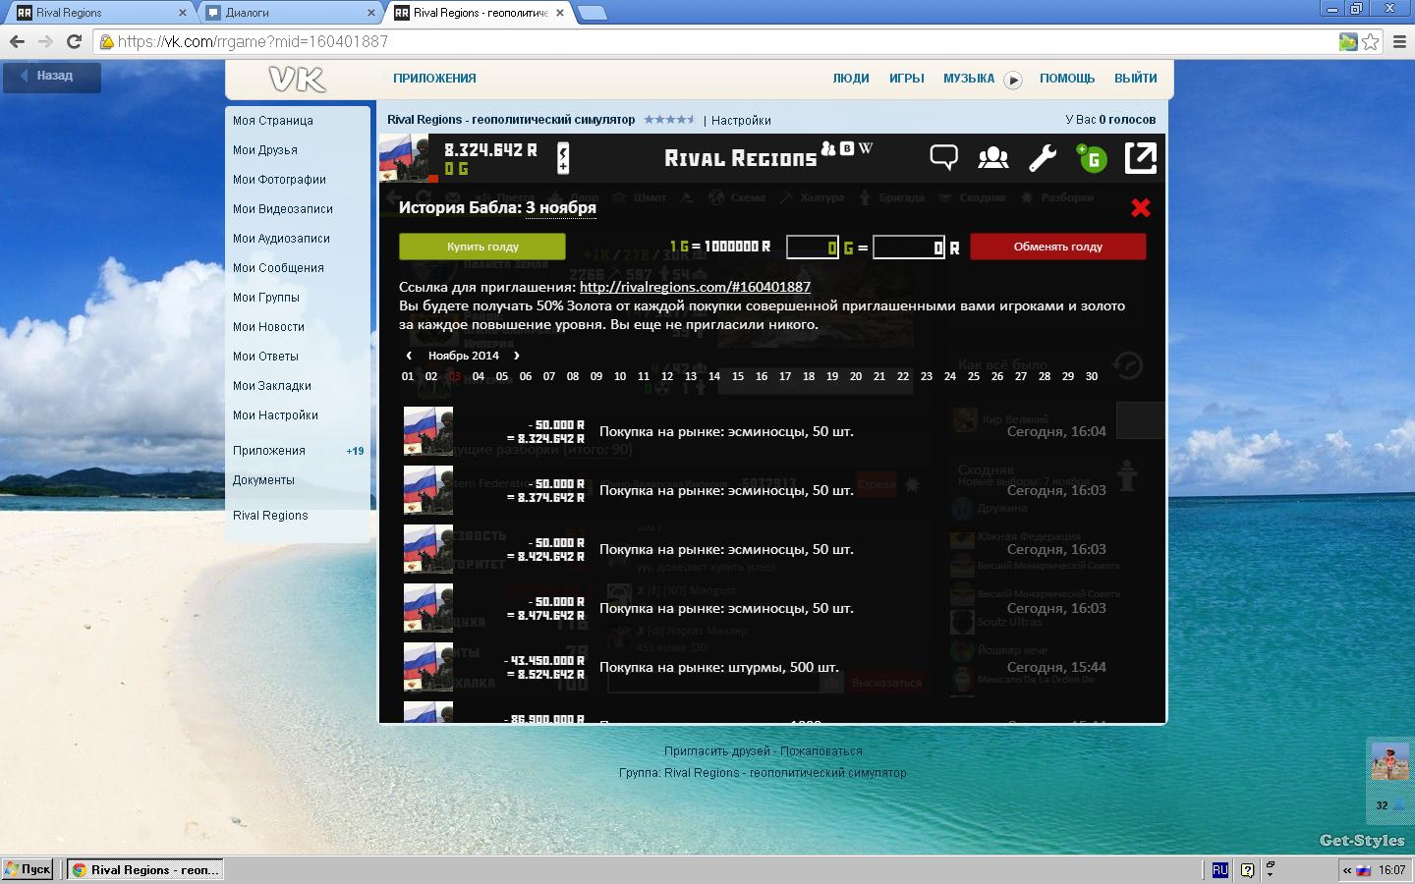Open the Wikipedia W icon beside title
The width and height of the screenshot is (1415, 884).
pyautogui.click(x=866, y=149)
